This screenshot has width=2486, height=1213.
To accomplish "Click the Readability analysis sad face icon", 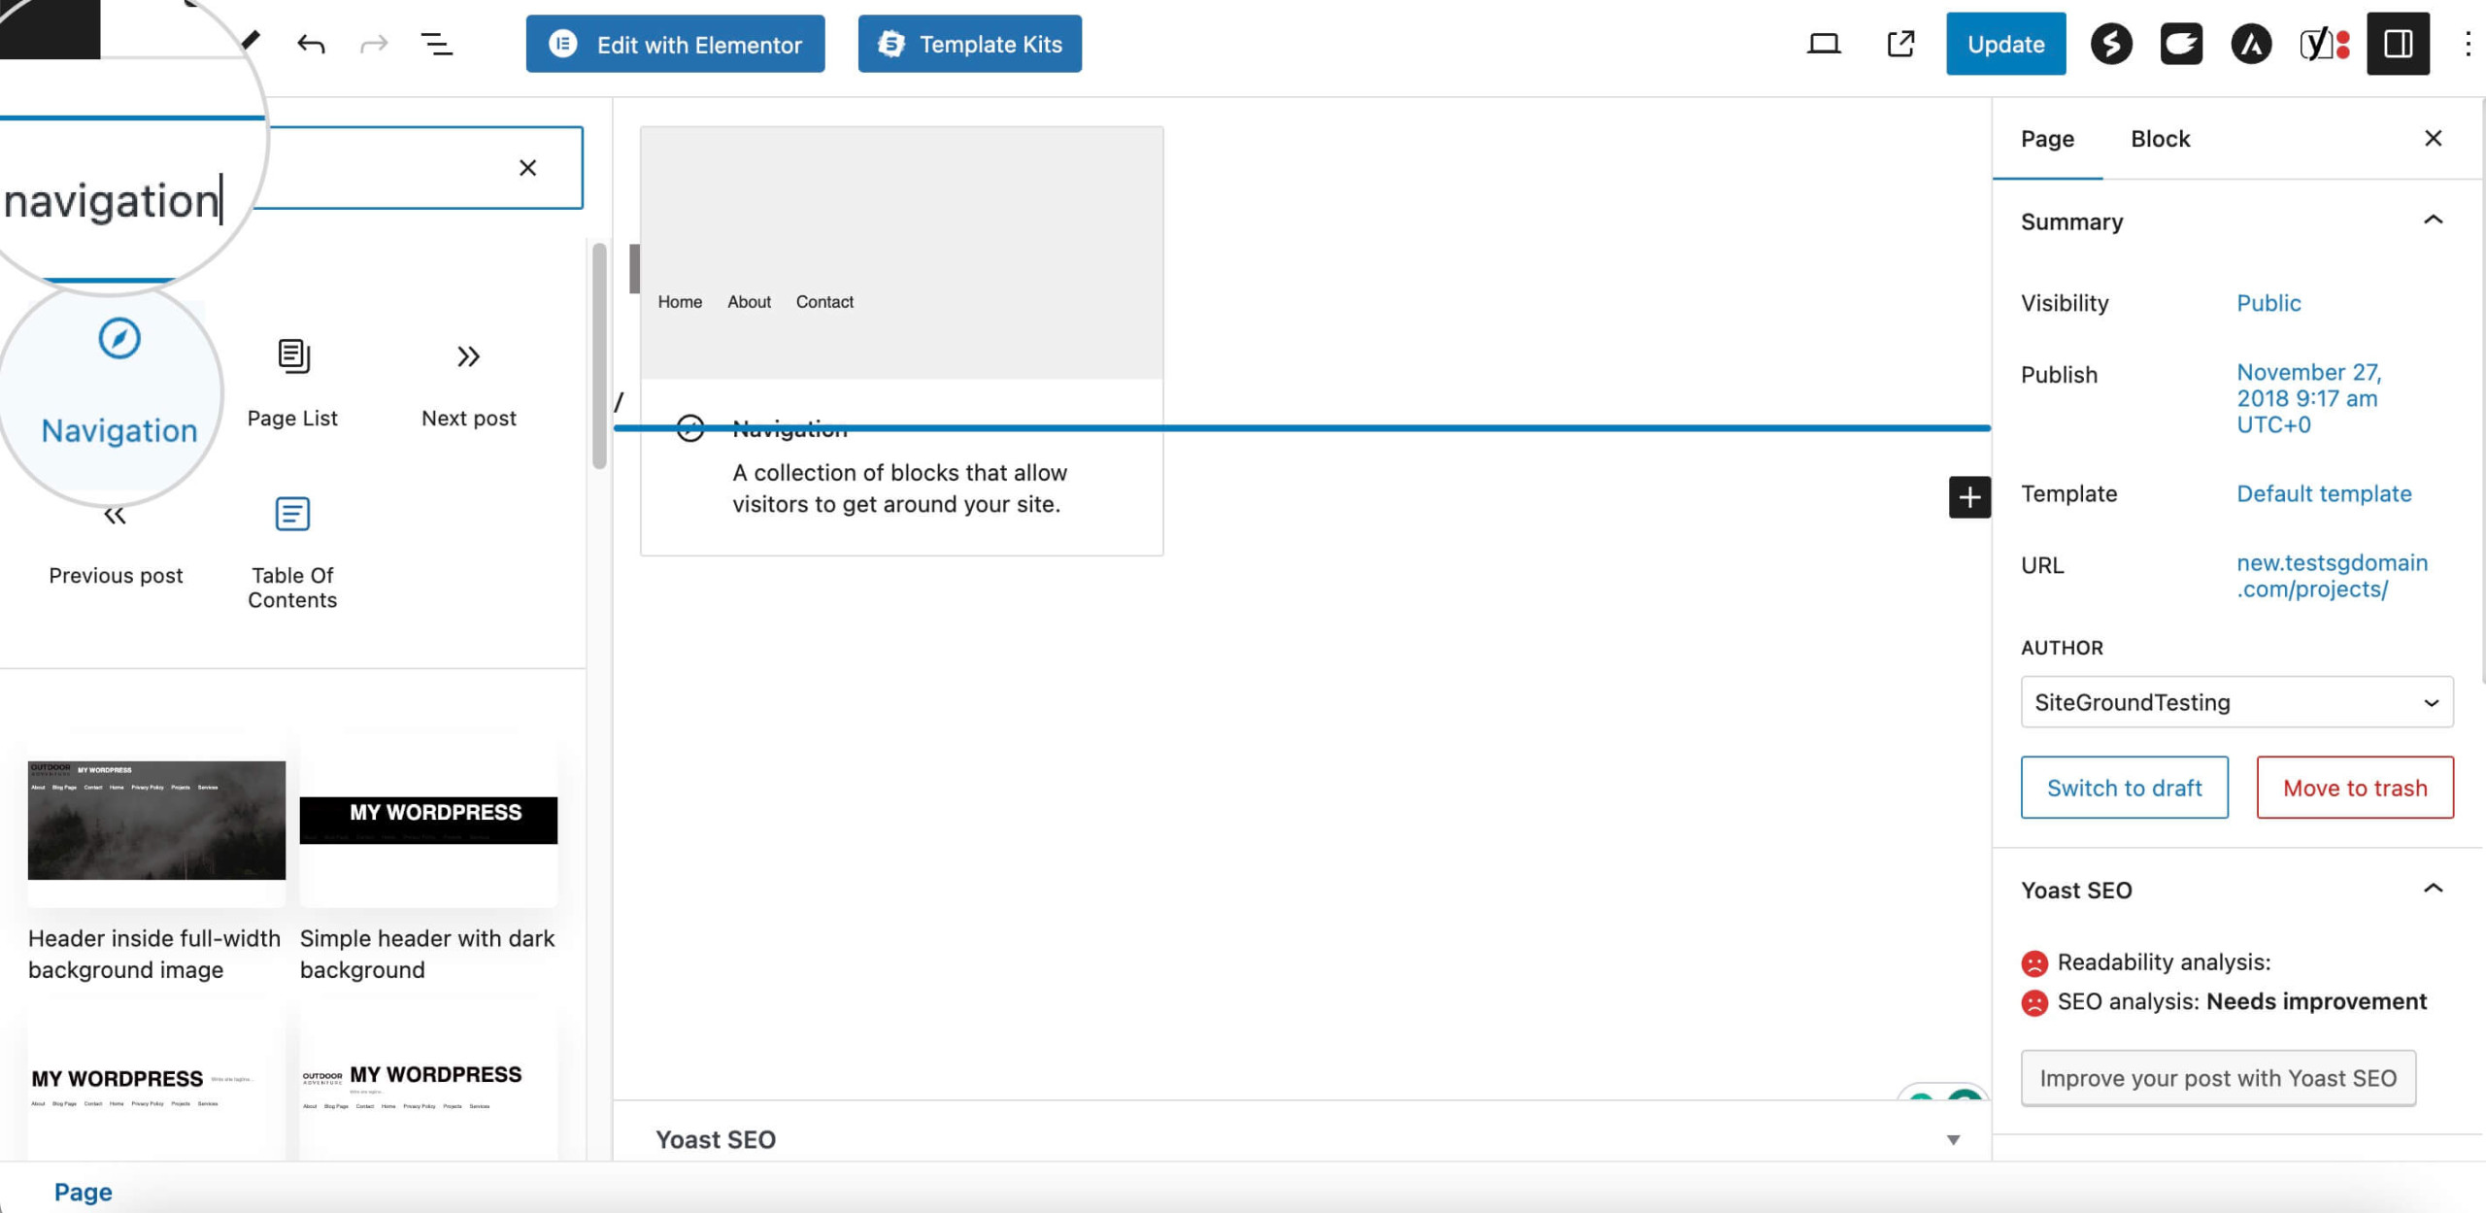I will coord(2034,963).
